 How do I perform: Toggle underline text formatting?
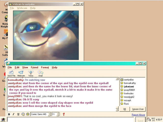18,114
